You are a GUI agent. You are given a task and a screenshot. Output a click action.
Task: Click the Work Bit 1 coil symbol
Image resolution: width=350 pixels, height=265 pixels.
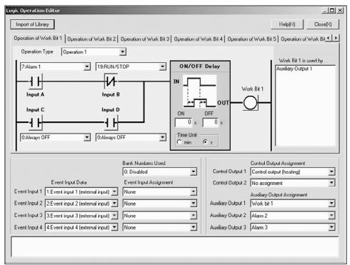(251, 103)
